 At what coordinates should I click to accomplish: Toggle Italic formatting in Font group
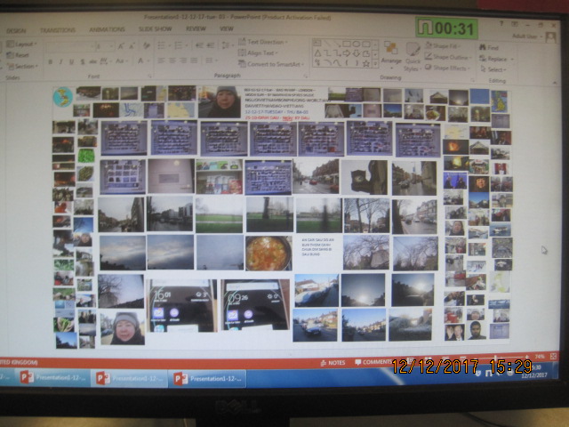coord(60,61)
